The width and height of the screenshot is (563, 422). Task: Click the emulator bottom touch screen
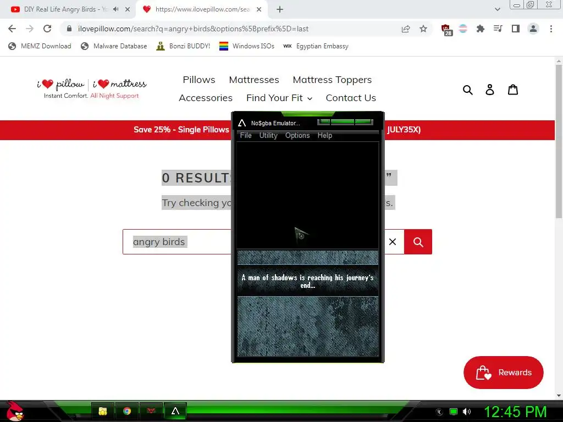point(308,303)
